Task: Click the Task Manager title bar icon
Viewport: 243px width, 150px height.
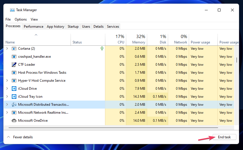Action: coord(12,10)
